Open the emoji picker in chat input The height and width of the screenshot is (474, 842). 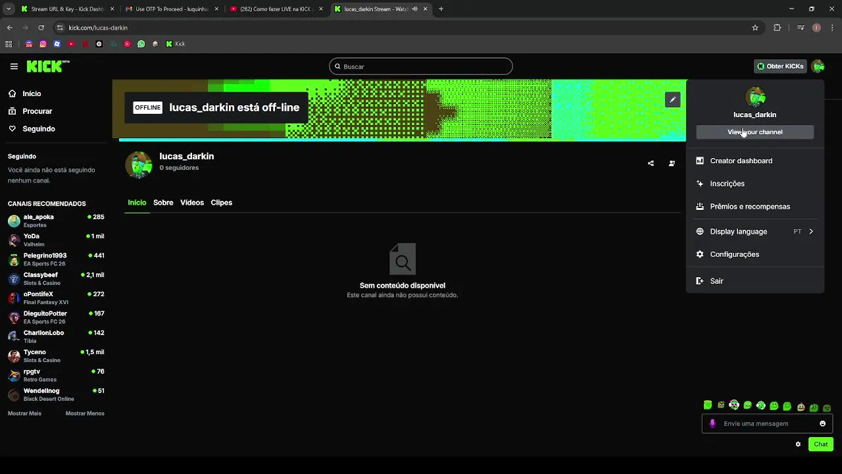click(822, 423)
